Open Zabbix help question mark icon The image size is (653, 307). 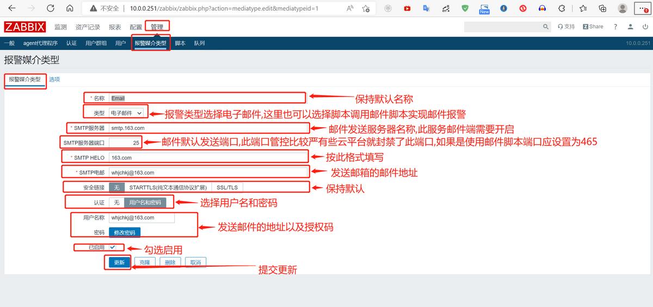[x=615, y=27]
